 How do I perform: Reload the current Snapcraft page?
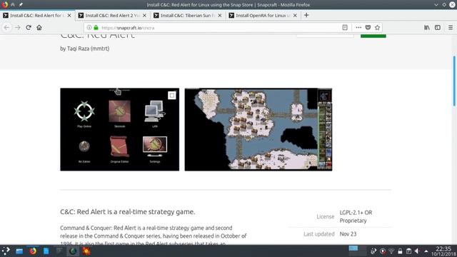[x=29, y=28]
